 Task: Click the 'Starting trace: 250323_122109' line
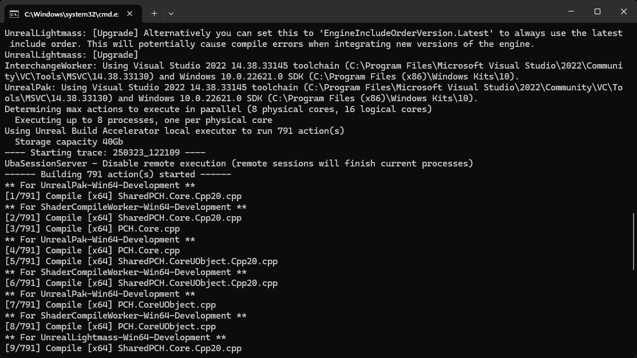point(105,153)
